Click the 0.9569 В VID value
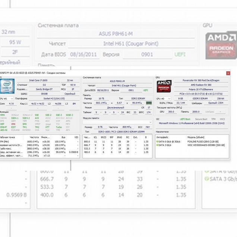The width and height of the screenshot is (237, 237). (x=74, y=152)
